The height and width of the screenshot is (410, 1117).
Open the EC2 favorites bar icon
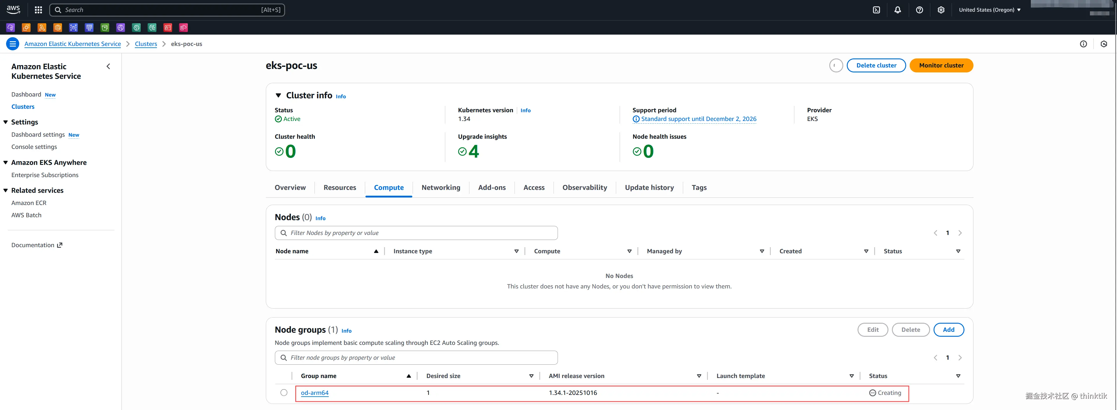pyautogui.click(x=26, y=28)
